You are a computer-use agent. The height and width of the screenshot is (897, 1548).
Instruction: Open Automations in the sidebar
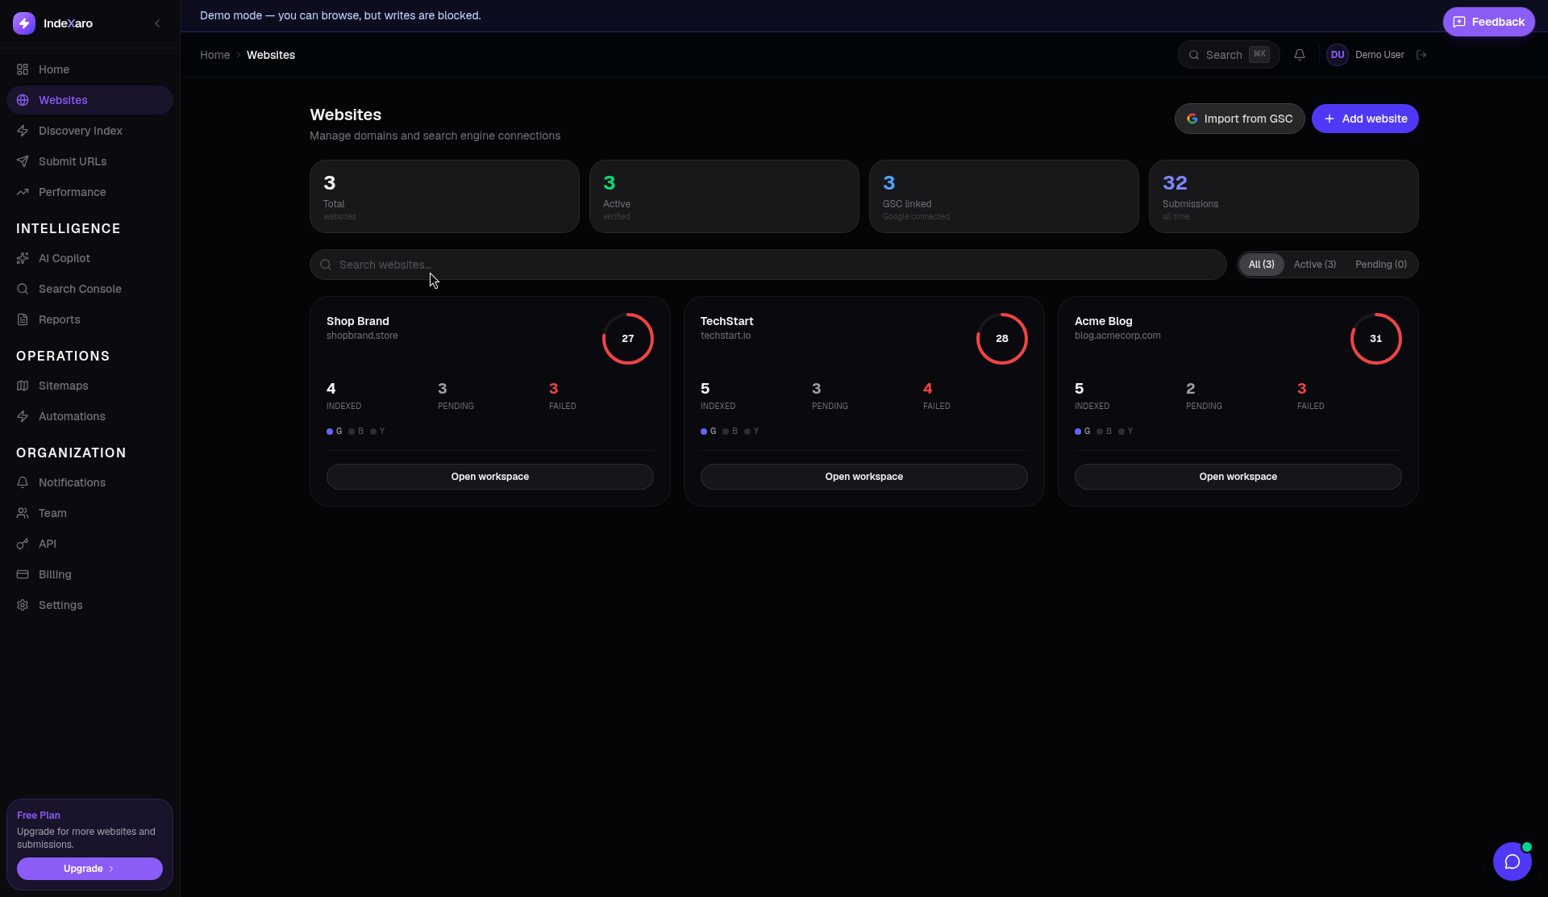89,416
